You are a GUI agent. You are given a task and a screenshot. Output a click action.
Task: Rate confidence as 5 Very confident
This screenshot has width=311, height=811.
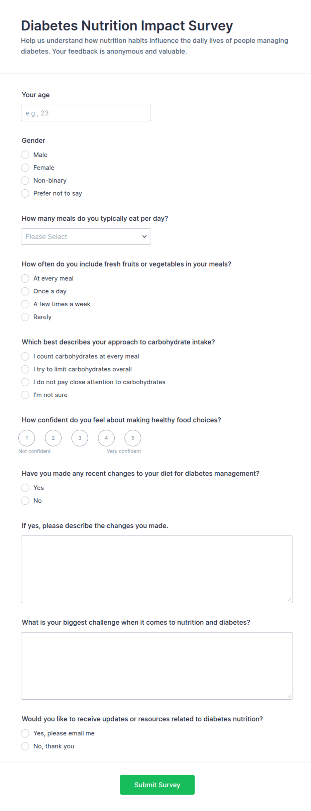133,438
